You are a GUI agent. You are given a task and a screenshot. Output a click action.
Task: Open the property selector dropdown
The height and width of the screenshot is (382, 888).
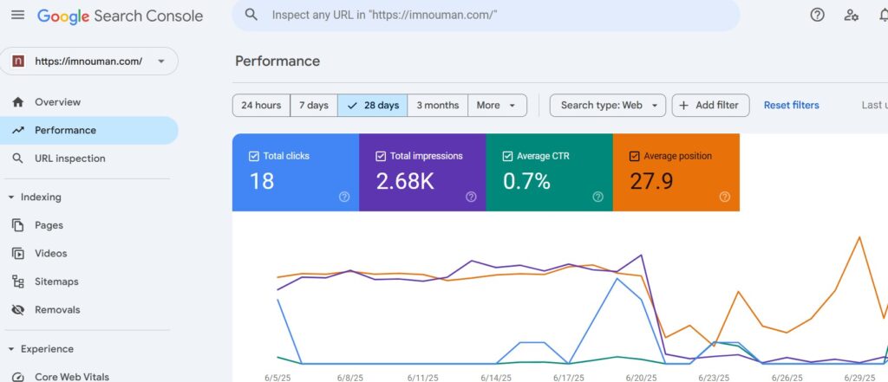(x=89, y=62)
